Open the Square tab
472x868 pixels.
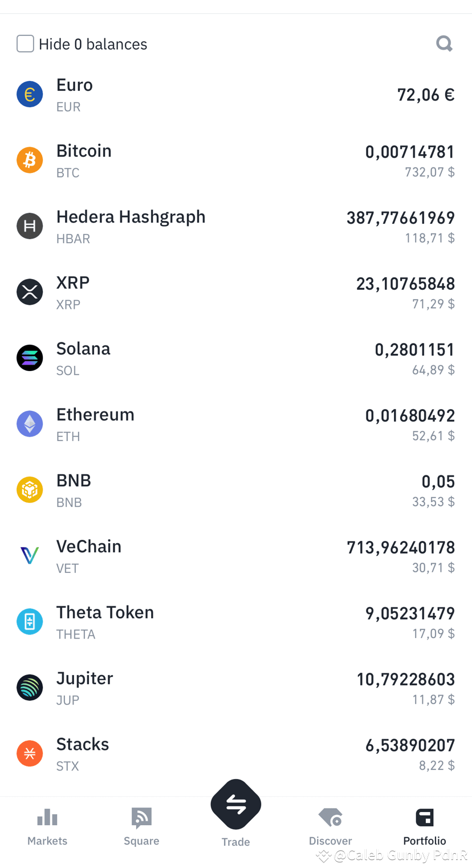[141, 826]
